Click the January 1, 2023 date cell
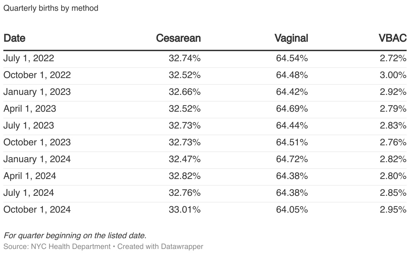The height and width of the screenshot is (255, 410). coord(37,92)
